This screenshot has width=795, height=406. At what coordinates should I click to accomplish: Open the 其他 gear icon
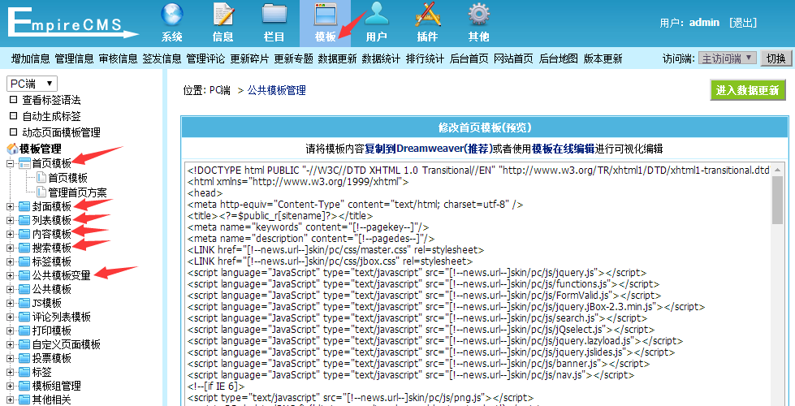point(478,15)
